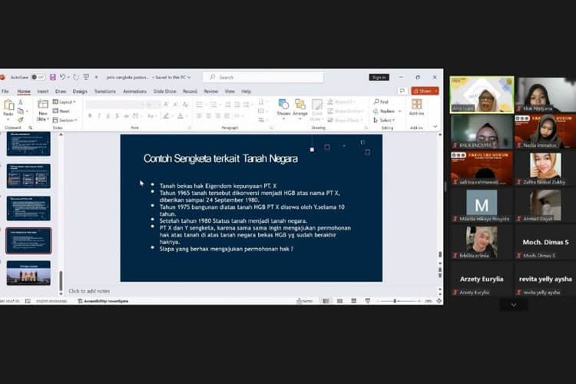Screen dimensions: 576x384
Task: Open the Help tab
Action: click(x=246, y=91)
